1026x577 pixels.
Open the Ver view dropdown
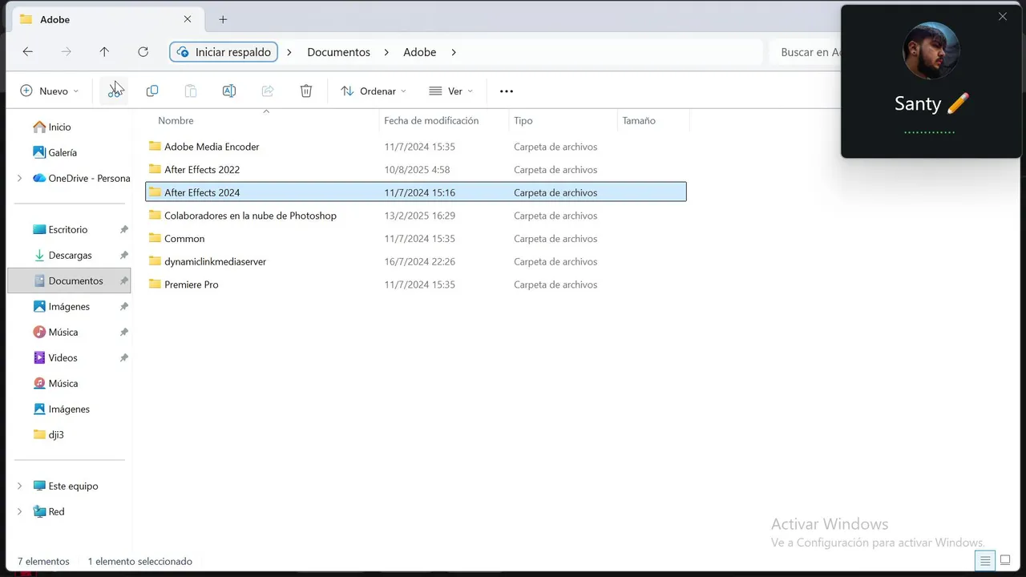point(450,91)
